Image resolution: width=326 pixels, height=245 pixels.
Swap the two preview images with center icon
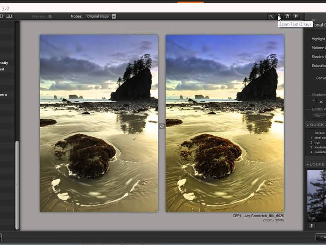[162, 126]
